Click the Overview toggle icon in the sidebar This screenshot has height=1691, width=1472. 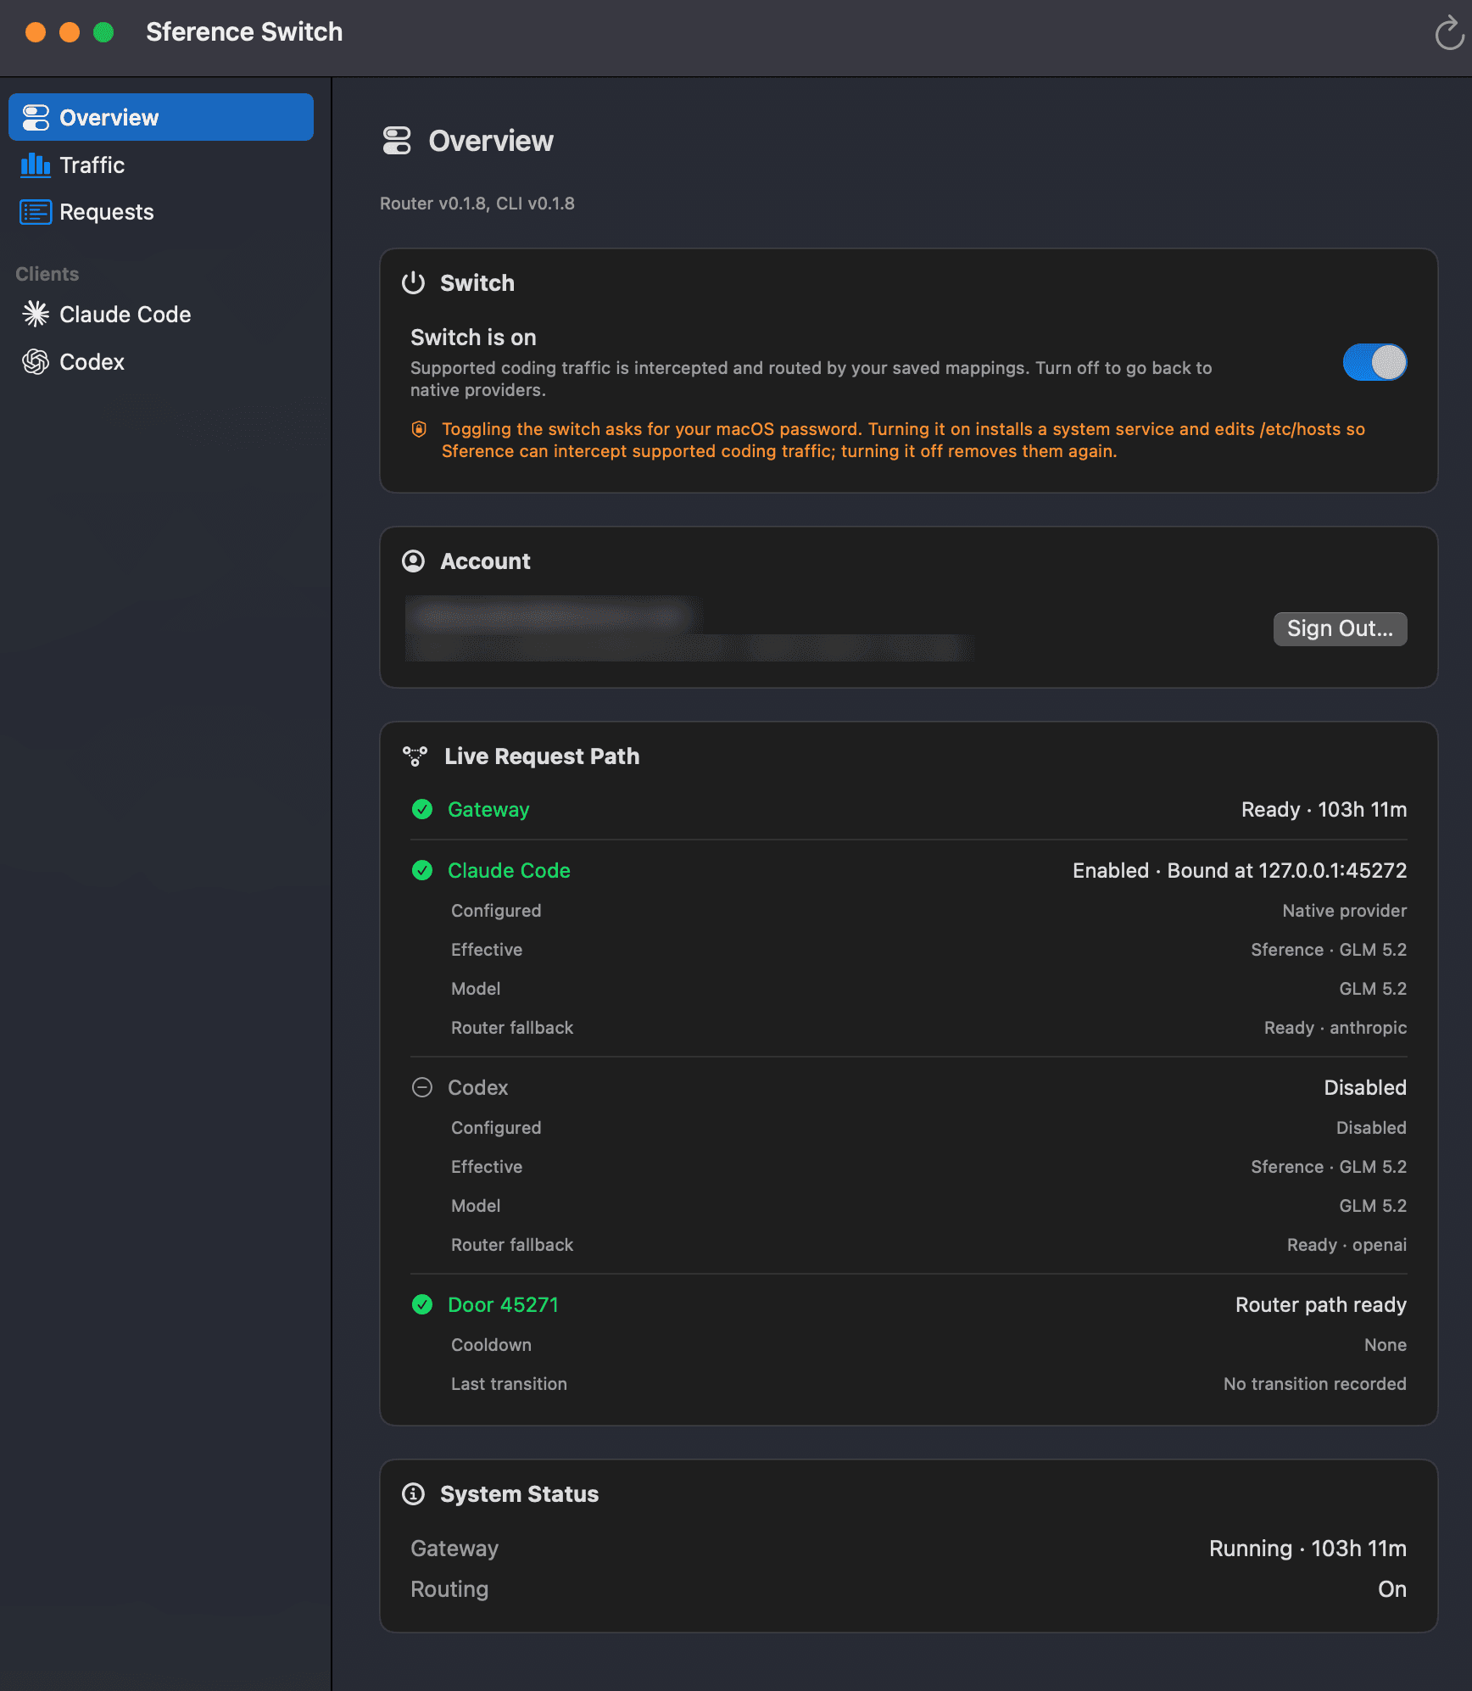coord(36,118)
